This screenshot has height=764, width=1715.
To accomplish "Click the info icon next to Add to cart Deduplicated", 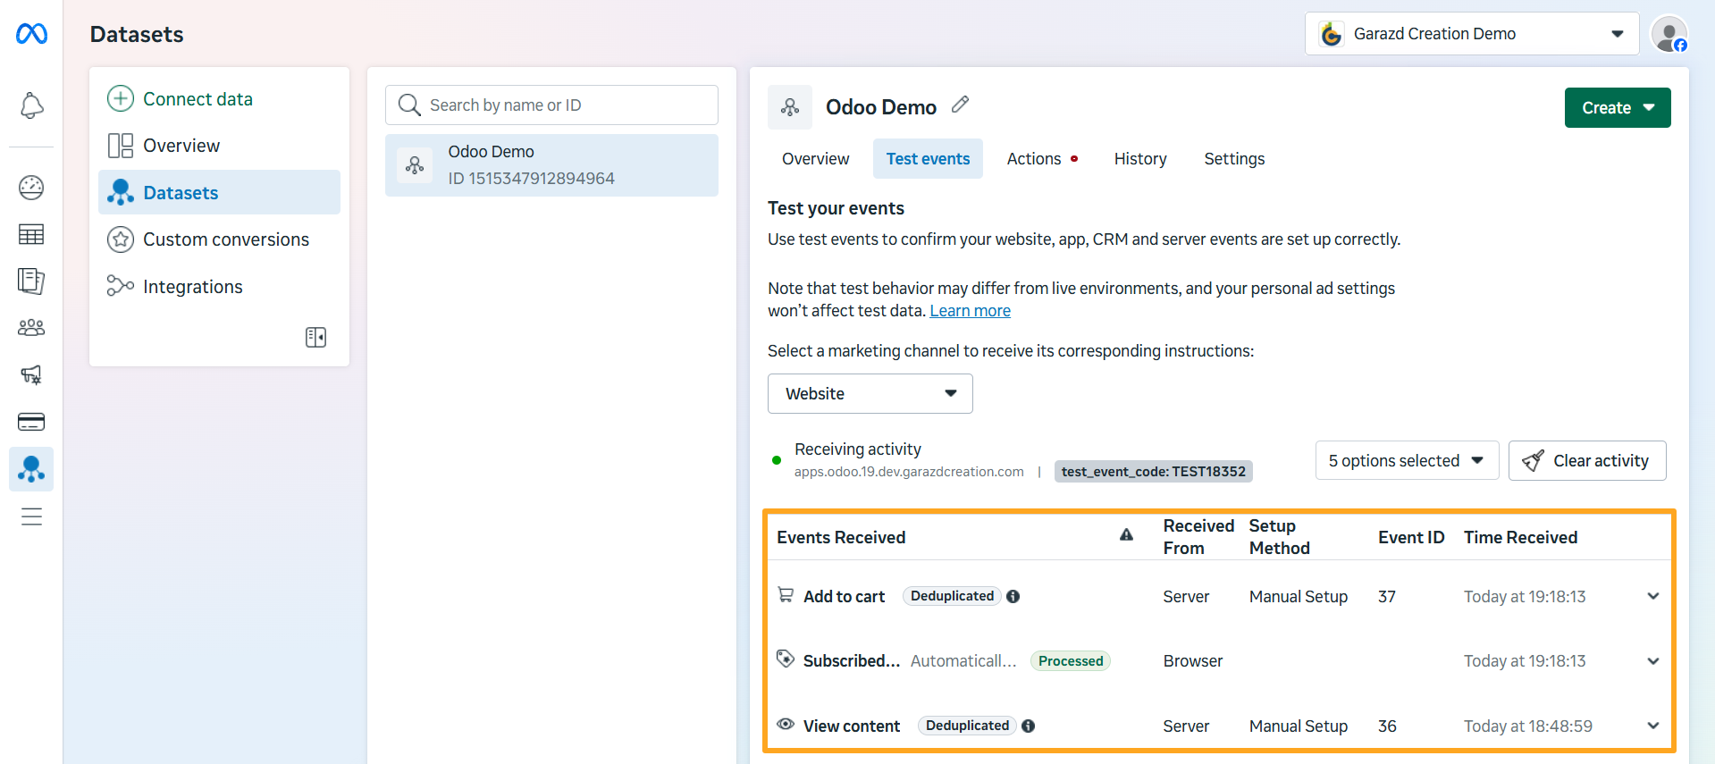I will click(x=1013, y=596).
